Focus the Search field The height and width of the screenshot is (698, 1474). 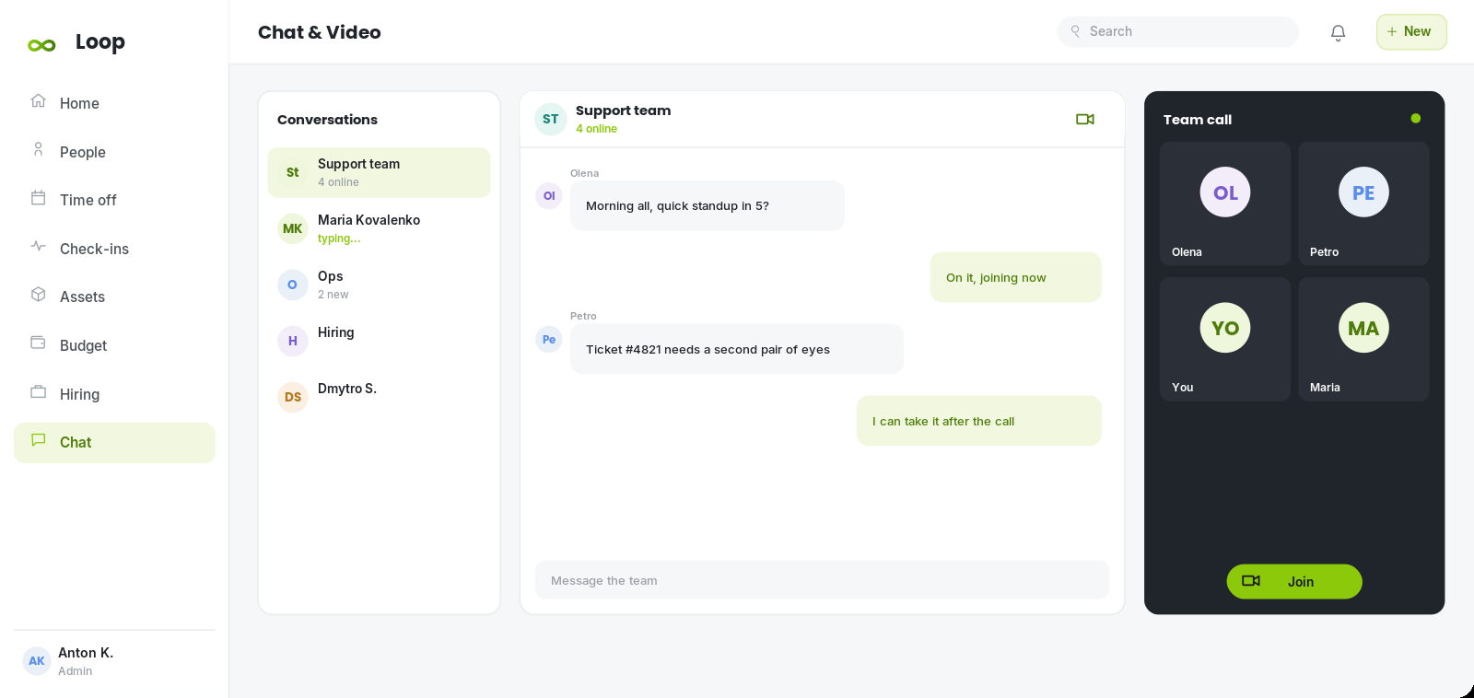(x=1178, y=31)
